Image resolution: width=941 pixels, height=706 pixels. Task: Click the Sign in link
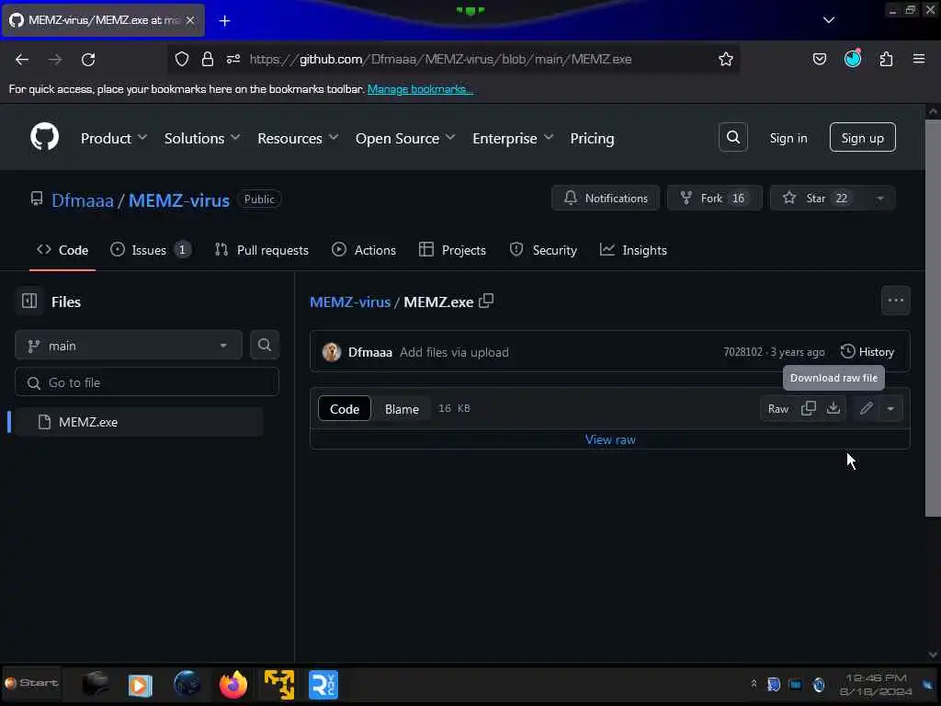[788, 138]
